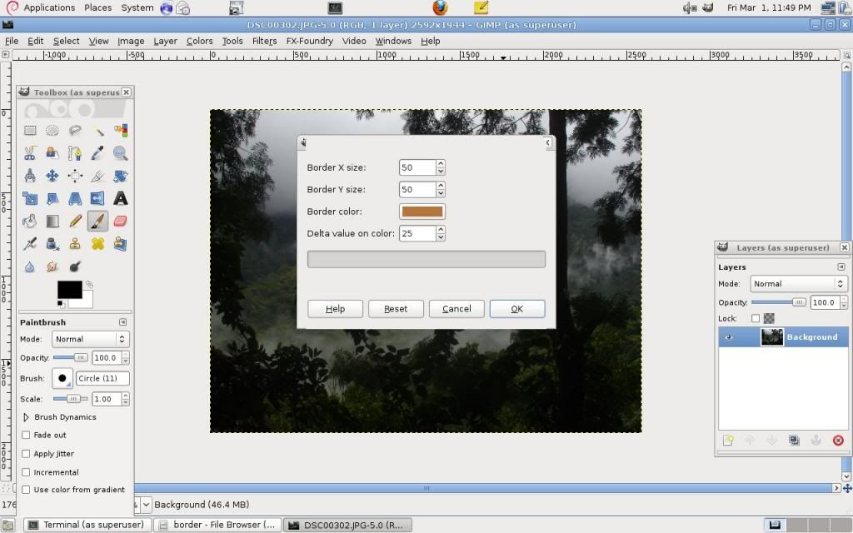Enable the Fade out checkbox
853x533 pixels.
(x=26, y=435)
